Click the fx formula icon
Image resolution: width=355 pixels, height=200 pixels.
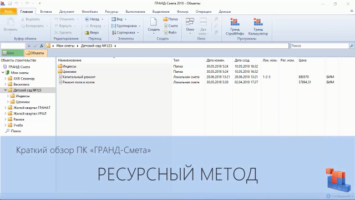pyautogui.click(x=42, y=46)
